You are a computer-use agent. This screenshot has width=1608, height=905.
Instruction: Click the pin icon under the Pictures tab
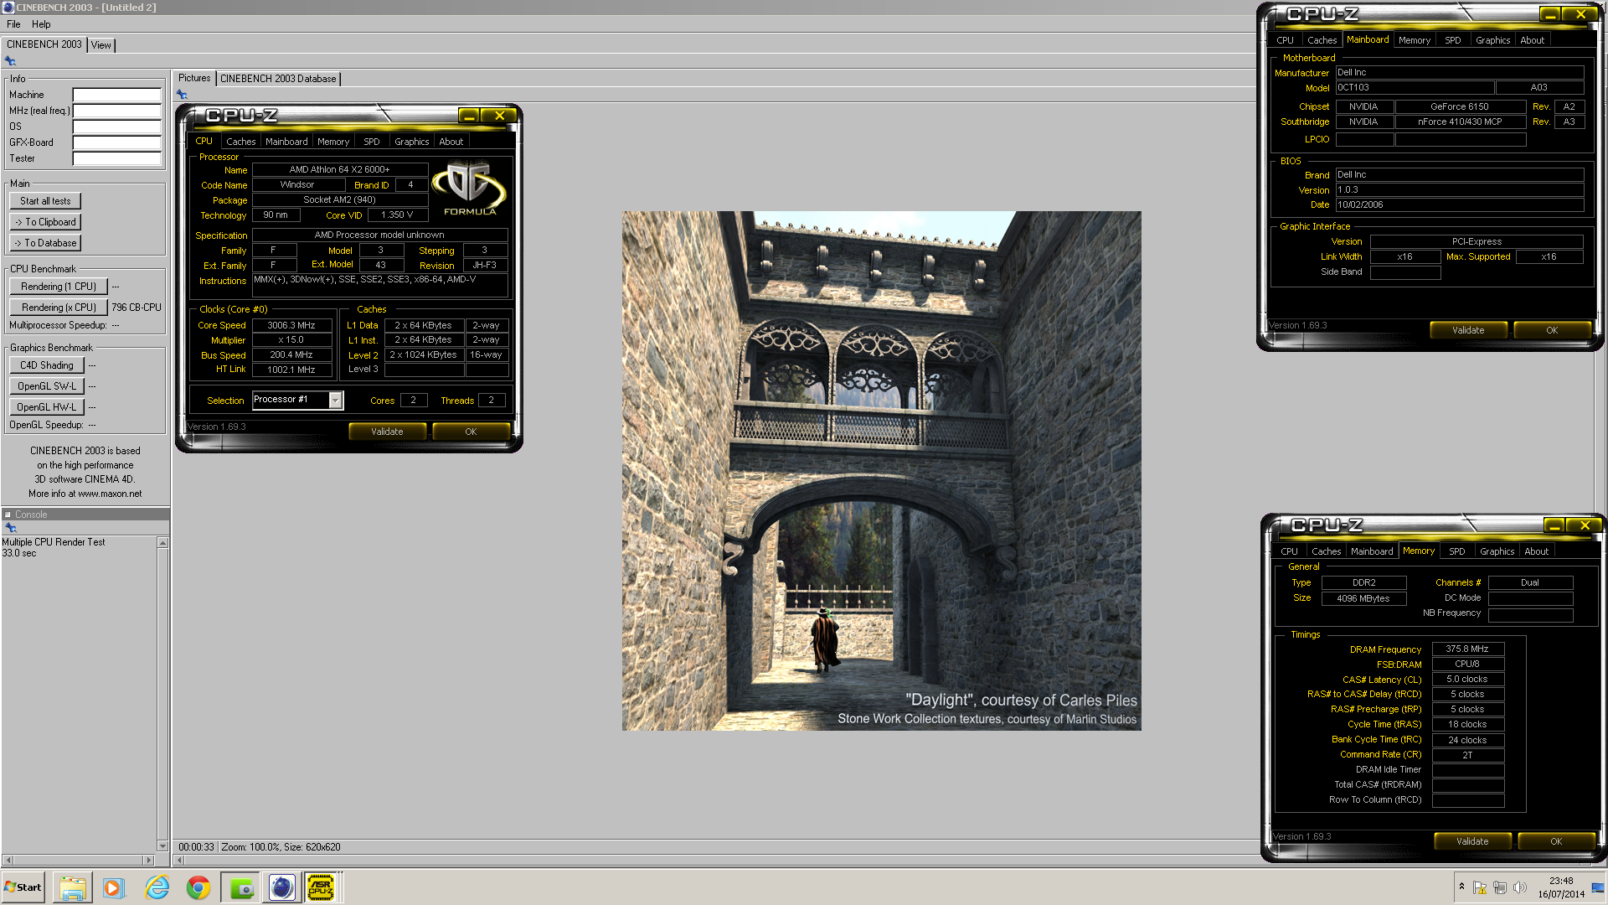click(182, 94)
